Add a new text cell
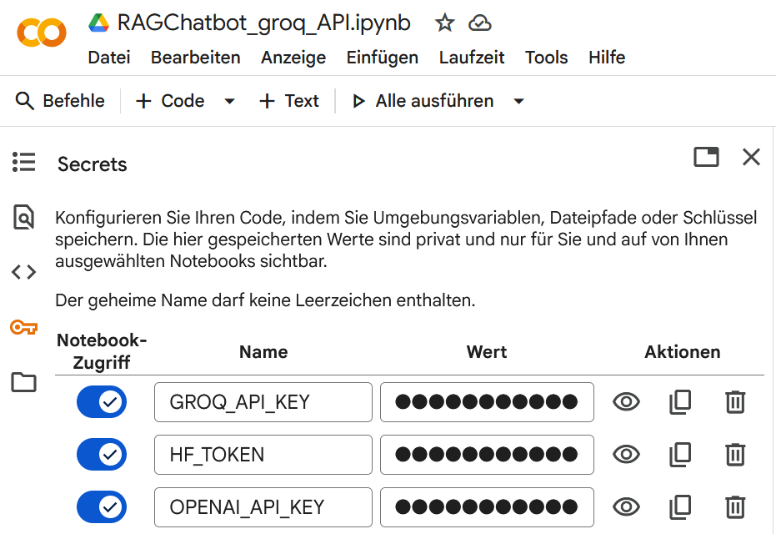The height and width of the screenshot is (534, 776). [288, 100]
